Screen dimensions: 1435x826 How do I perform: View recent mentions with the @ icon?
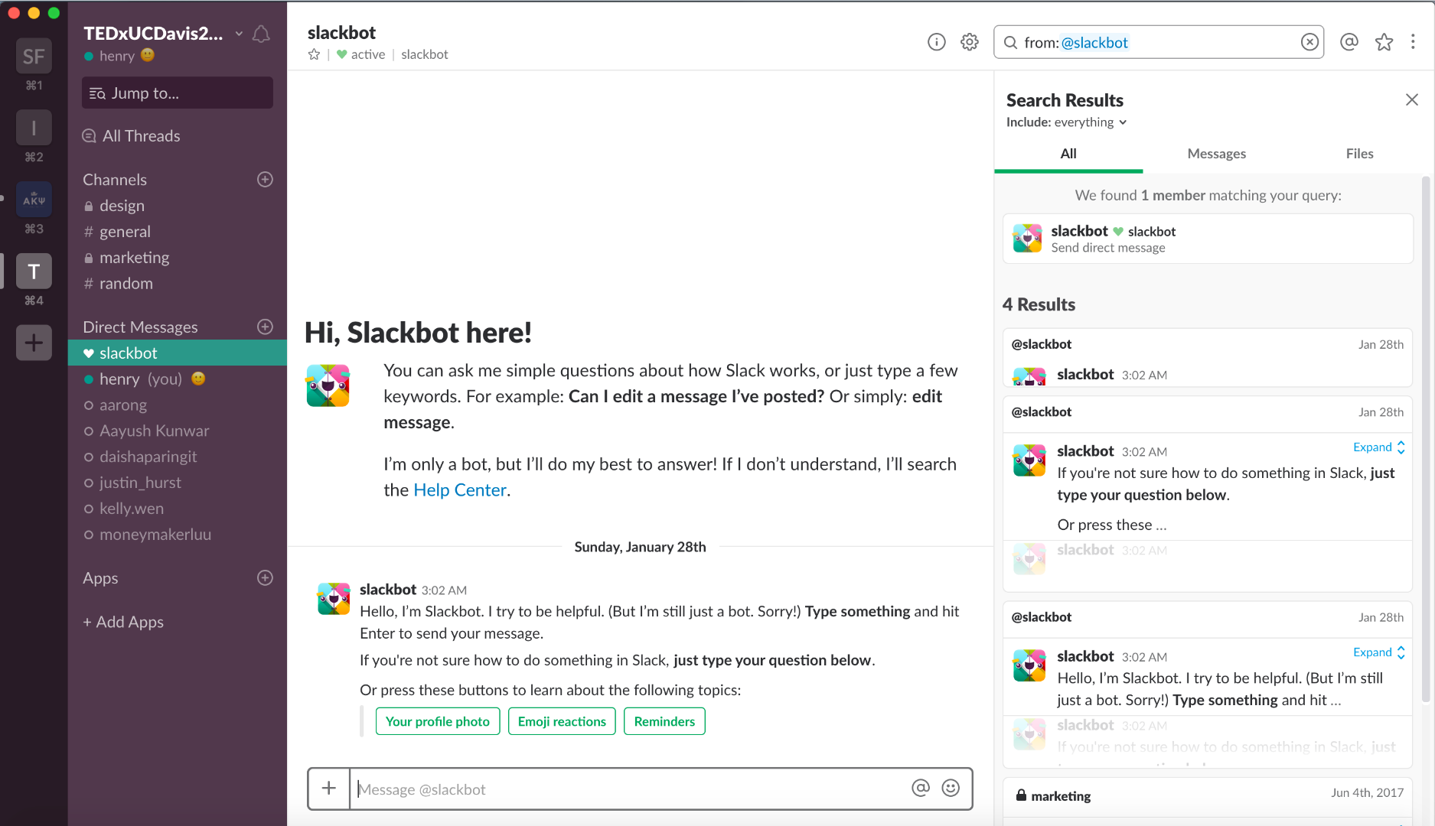click(x=1349, y=42)
